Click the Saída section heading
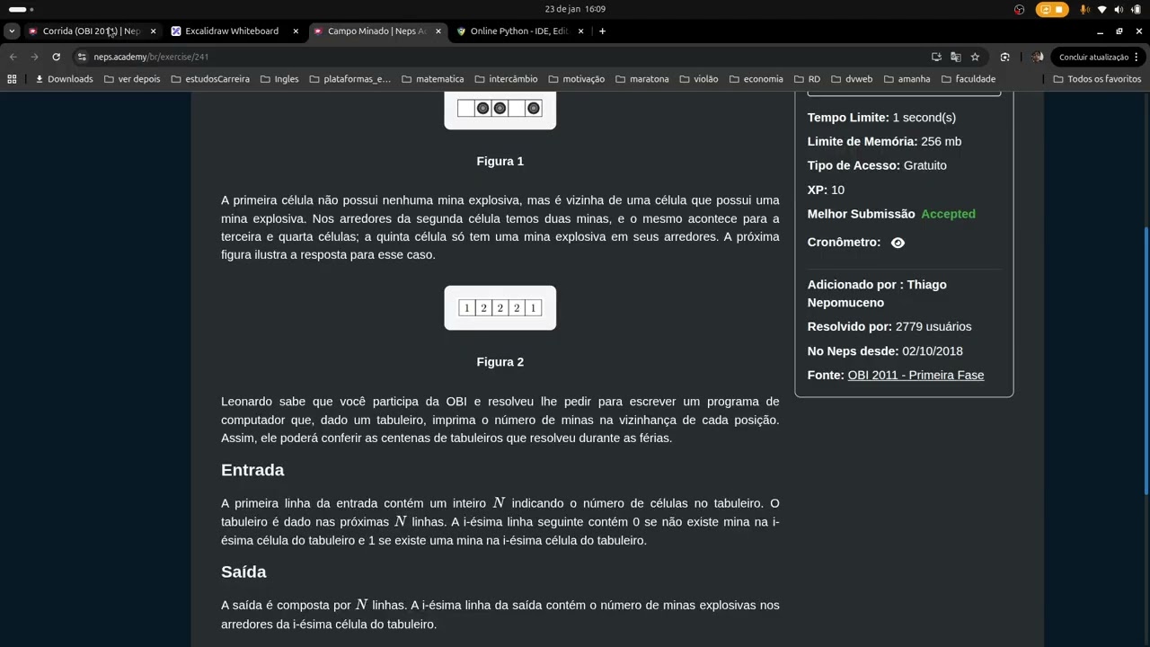 243,572
